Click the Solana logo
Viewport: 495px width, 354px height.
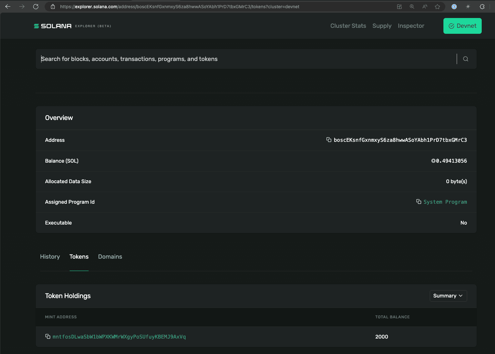(x=53, y=26)
